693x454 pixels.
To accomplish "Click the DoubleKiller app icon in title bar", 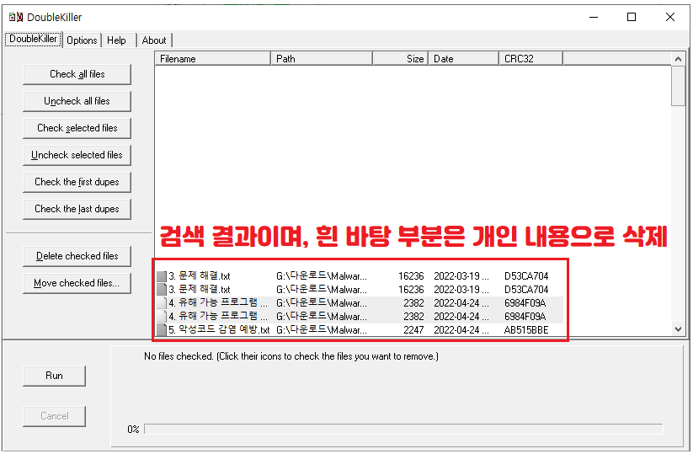I will point(16,17).
